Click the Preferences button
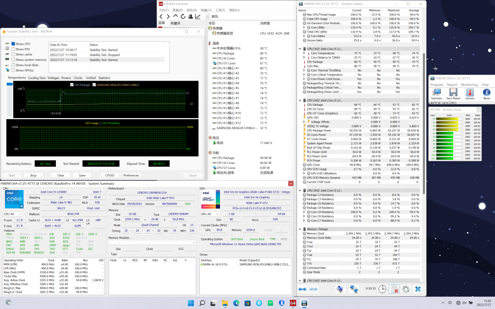This screenshot has height=309, width=495. tap(131, 175)
